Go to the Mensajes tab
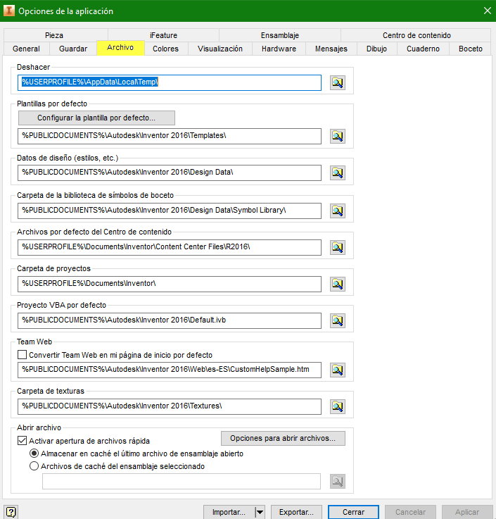496x519 pixels. click(x=331, y=49)
